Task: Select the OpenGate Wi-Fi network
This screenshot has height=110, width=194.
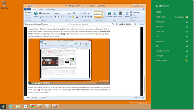Action: (x=172, y=22)
